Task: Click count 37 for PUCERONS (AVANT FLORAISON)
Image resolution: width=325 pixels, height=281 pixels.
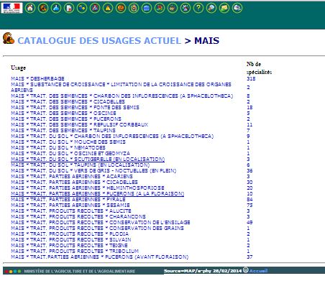Action: tap(250, 257)
